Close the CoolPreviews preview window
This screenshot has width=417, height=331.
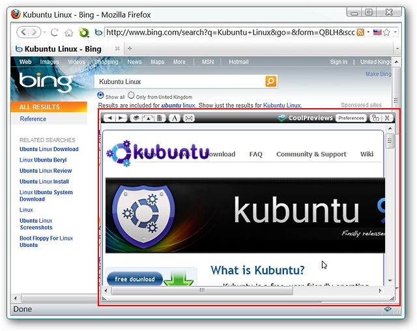pos(387,118)
